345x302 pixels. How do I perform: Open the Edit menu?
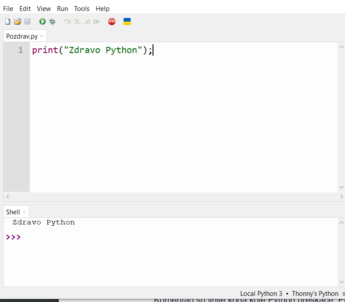click(x=25, y=9)
